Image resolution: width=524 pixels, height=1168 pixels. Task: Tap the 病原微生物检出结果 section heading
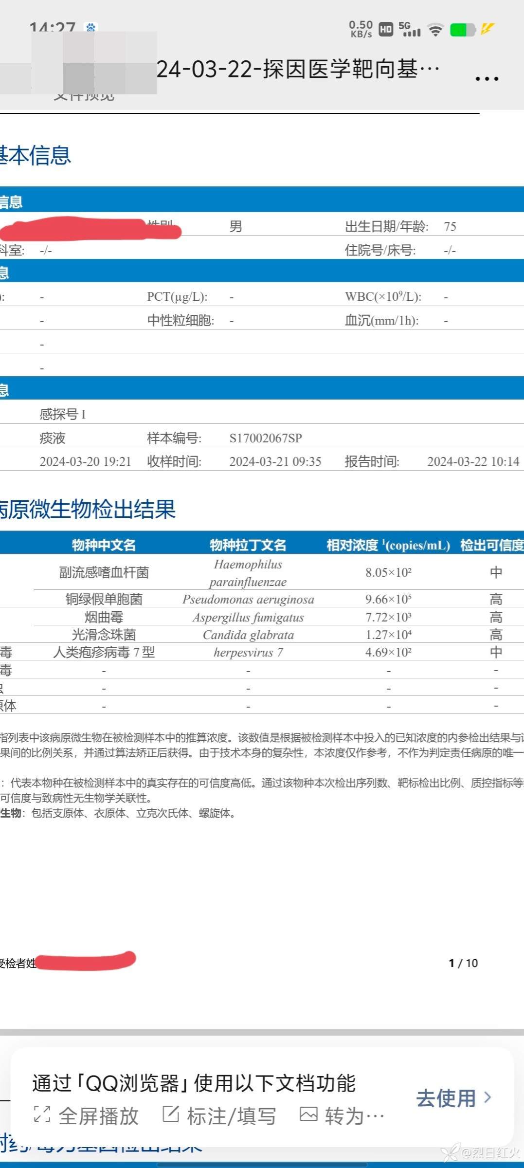tap(88, 509)
